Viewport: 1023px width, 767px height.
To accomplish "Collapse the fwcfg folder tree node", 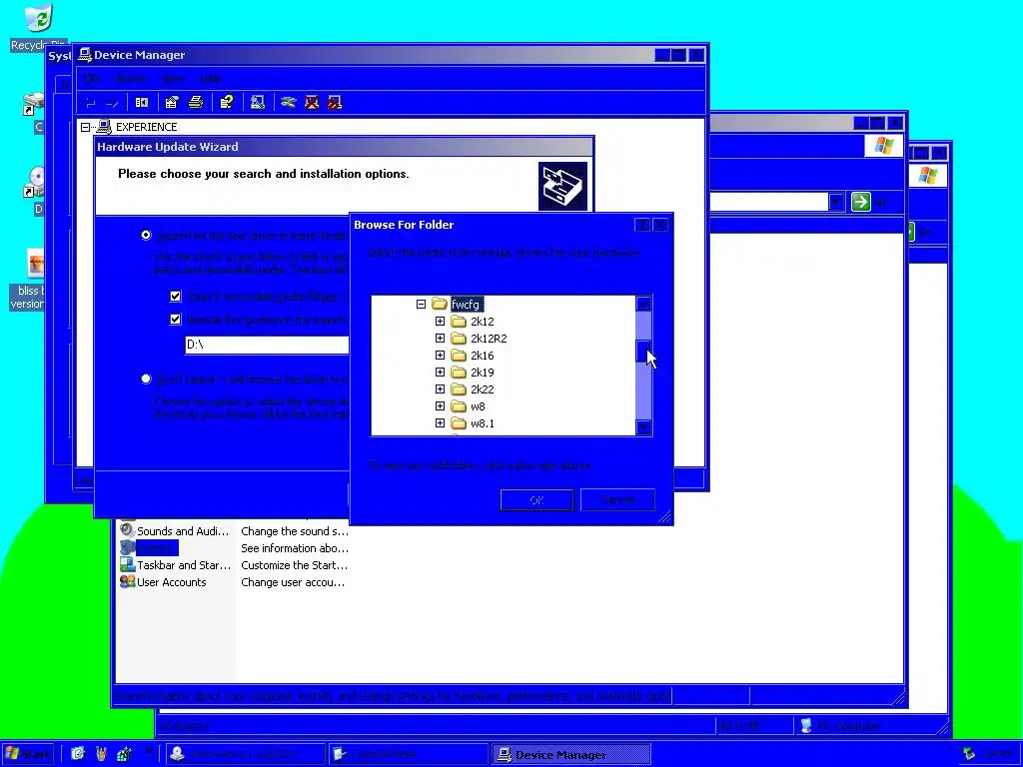I will pos(421,304).
